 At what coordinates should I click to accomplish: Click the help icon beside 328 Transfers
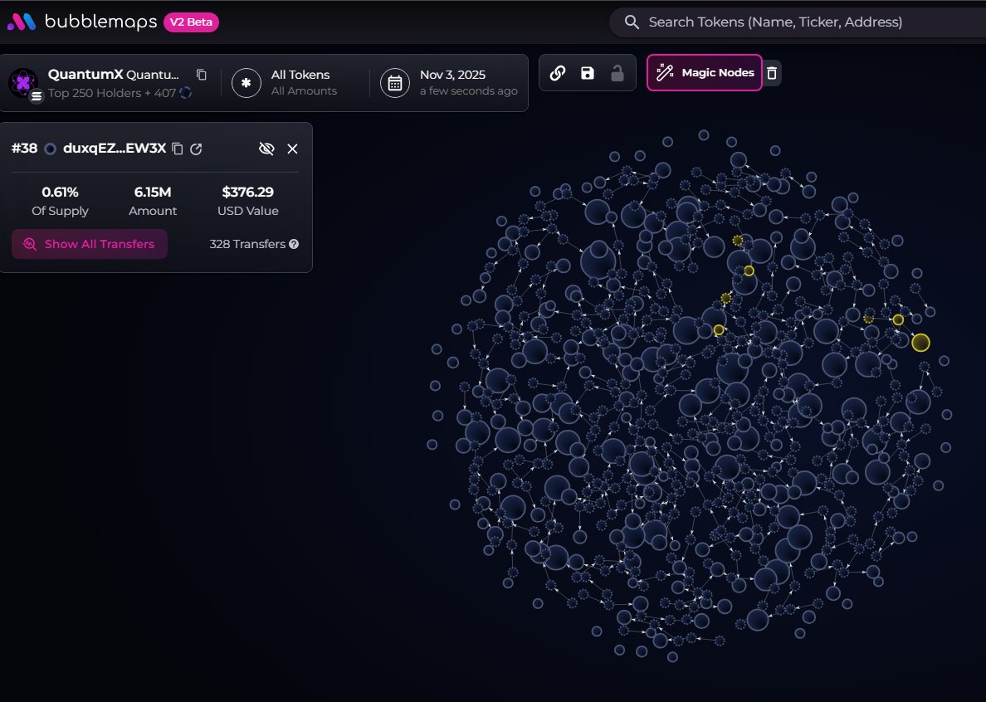tap(294, 245)
